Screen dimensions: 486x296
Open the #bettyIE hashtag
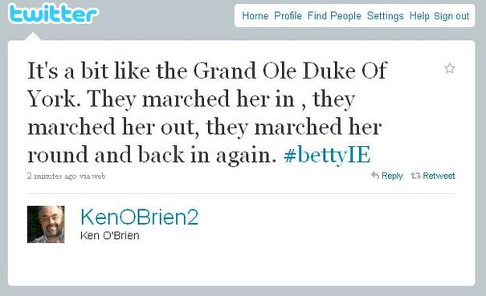327,155
